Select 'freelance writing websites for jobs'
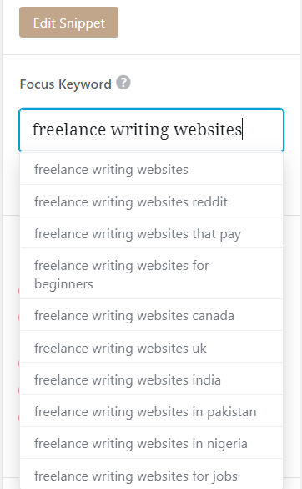The image size is (302, 489). point(152,476)
